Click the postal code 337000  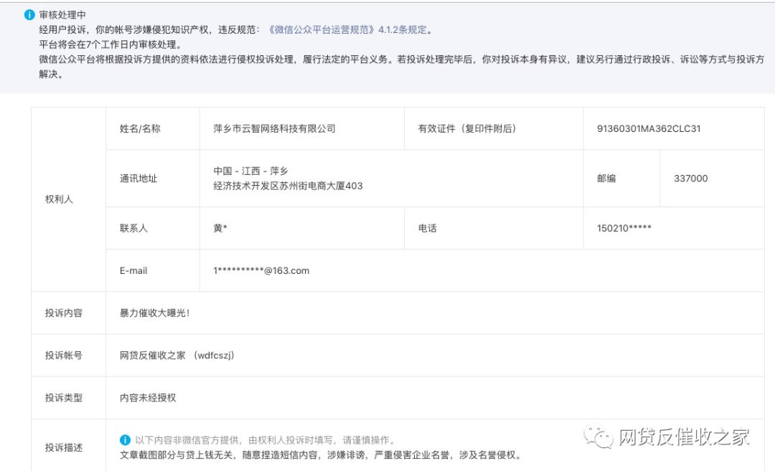click(x=690, y=178)
